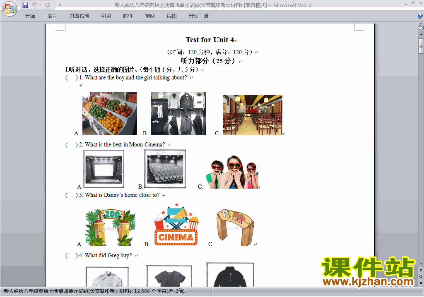Click the blue Help question mark icon
Screen dimensions: 424x297
420,16
